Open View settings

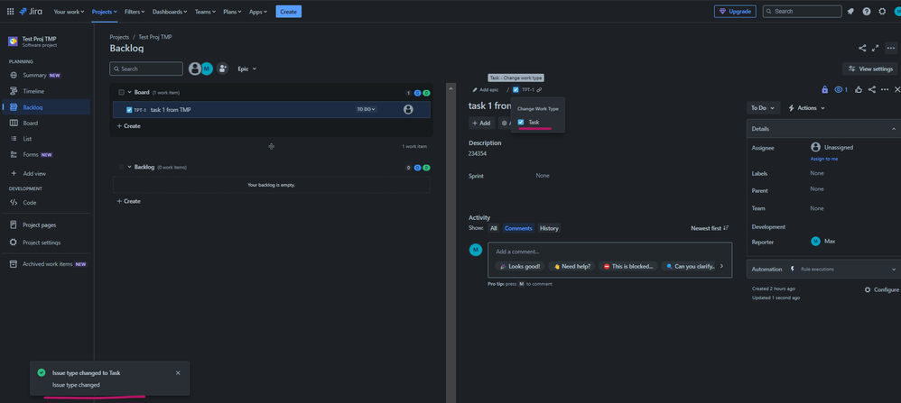click(x=869, y=69)
